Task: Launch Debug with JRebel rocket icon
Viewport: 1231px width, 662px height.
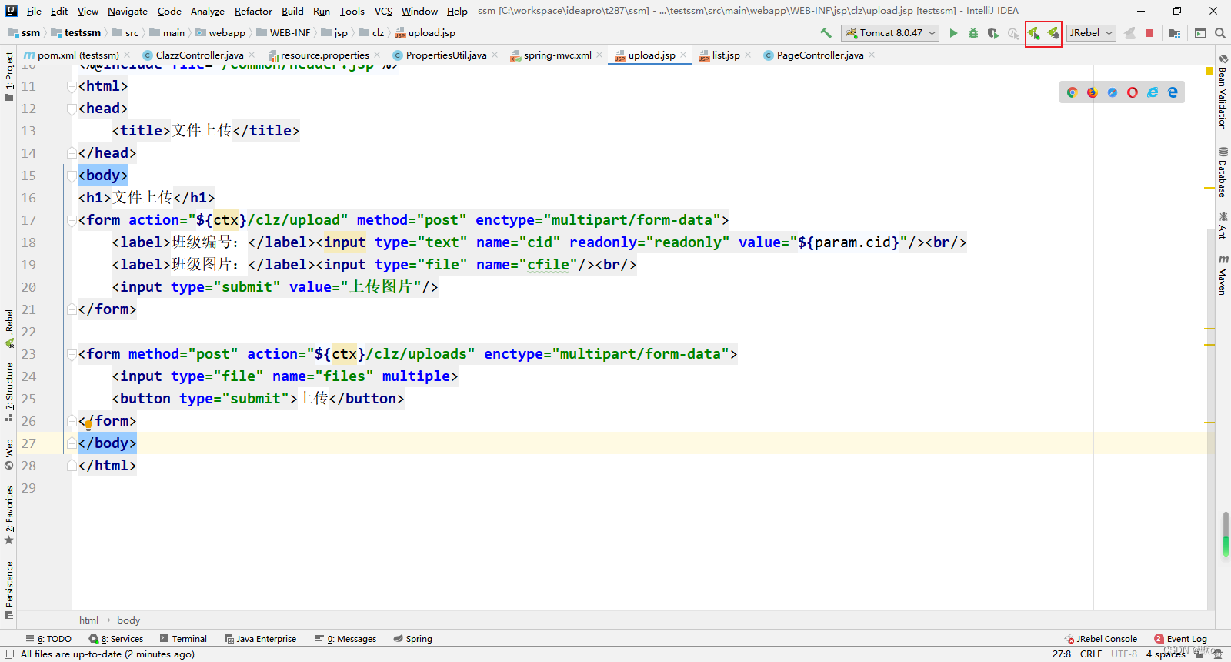Action: pos(1053,33)
